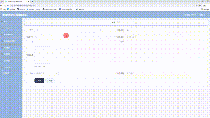Click the 取消 cancel button
210x118 pixels.
click(x=50, y=81)
